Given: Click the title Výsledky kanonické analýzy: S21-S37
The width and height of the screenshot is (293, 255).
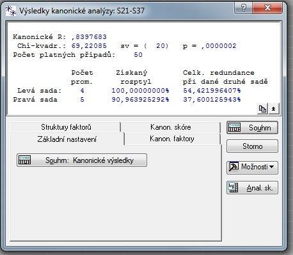Looking at the screenshot, I should coord(82,11).
